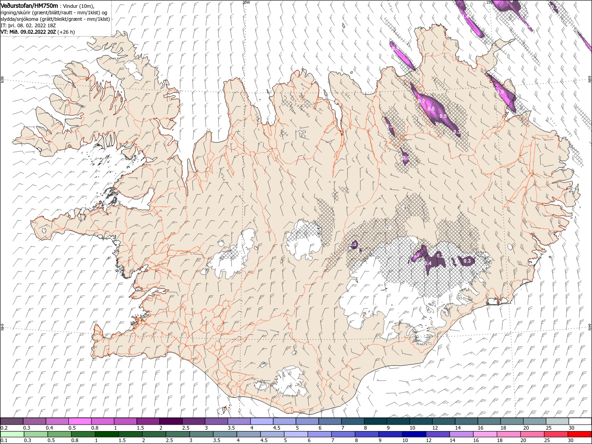Pick the darkest blue 10–12 swatch in the bottom legend

point(414,434)
